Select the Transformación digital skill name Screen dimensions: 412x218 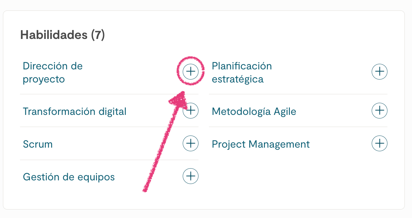[x=74, y=112]
